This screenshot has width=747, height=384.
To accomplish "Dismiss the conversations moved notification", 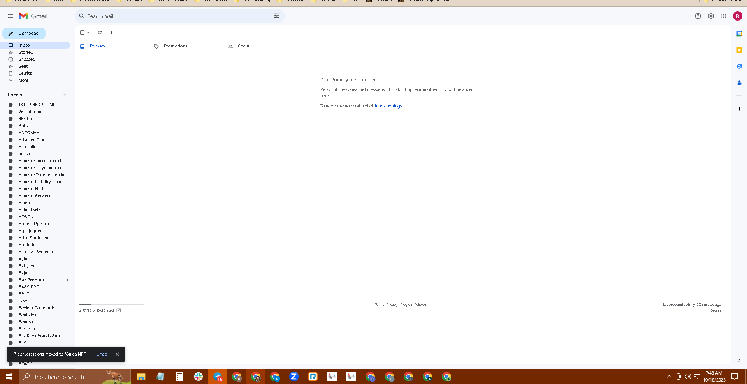I will point(117,354).
